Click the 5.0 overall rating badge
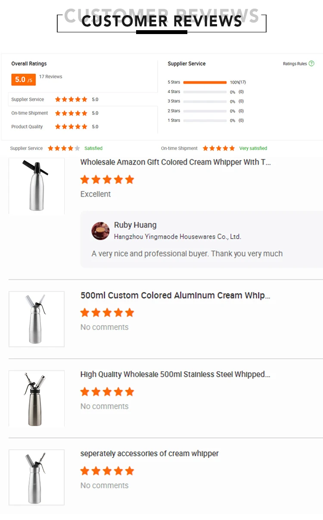323x520 pixels. point(23,79)
